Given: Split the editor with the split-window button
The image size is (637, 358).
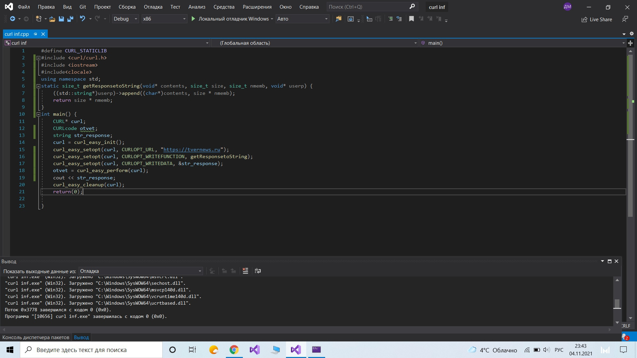Looking at the screenshot, I should point(630,43).
